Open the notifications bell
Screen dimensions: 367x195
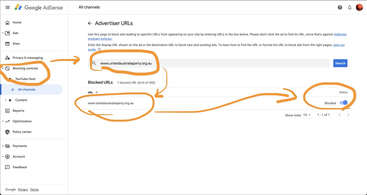point(349,7)
